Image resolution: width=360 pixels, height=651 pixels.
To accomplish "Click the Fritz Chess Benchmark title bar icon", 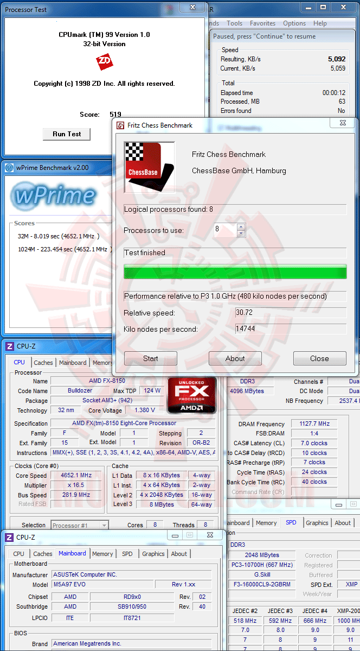I will point(120,125).
